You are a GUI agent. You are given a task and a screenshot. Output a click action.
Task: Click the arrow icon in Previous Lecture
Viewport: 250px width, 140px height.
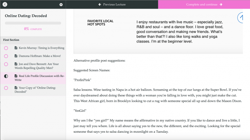[x=100, y=4]
